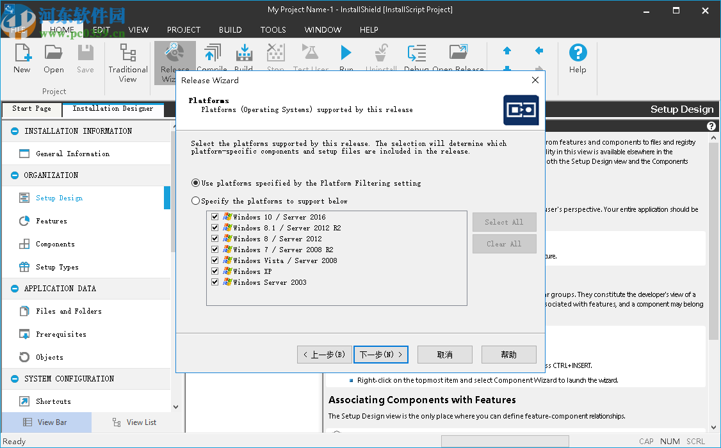721x448 pixels.
Task: Click the 下一步(N) button to continue
Action: click(380, 354)
